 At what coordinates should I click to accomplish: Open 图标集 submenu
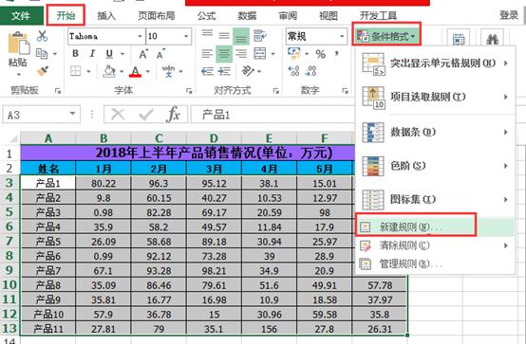click(x=436, y=199)
